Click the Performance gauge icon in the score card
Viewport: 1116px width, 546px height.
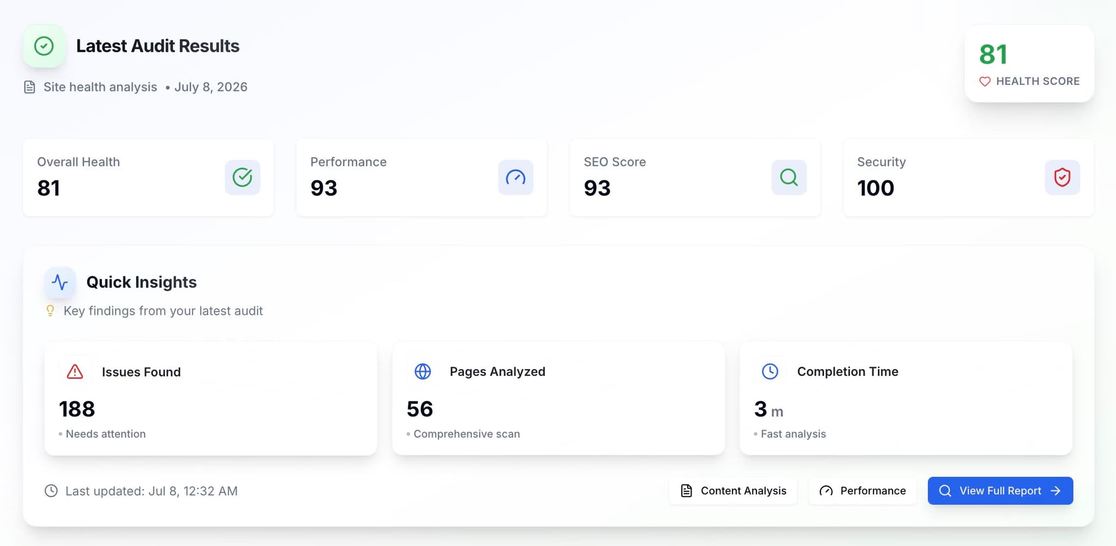click(515, 177)
